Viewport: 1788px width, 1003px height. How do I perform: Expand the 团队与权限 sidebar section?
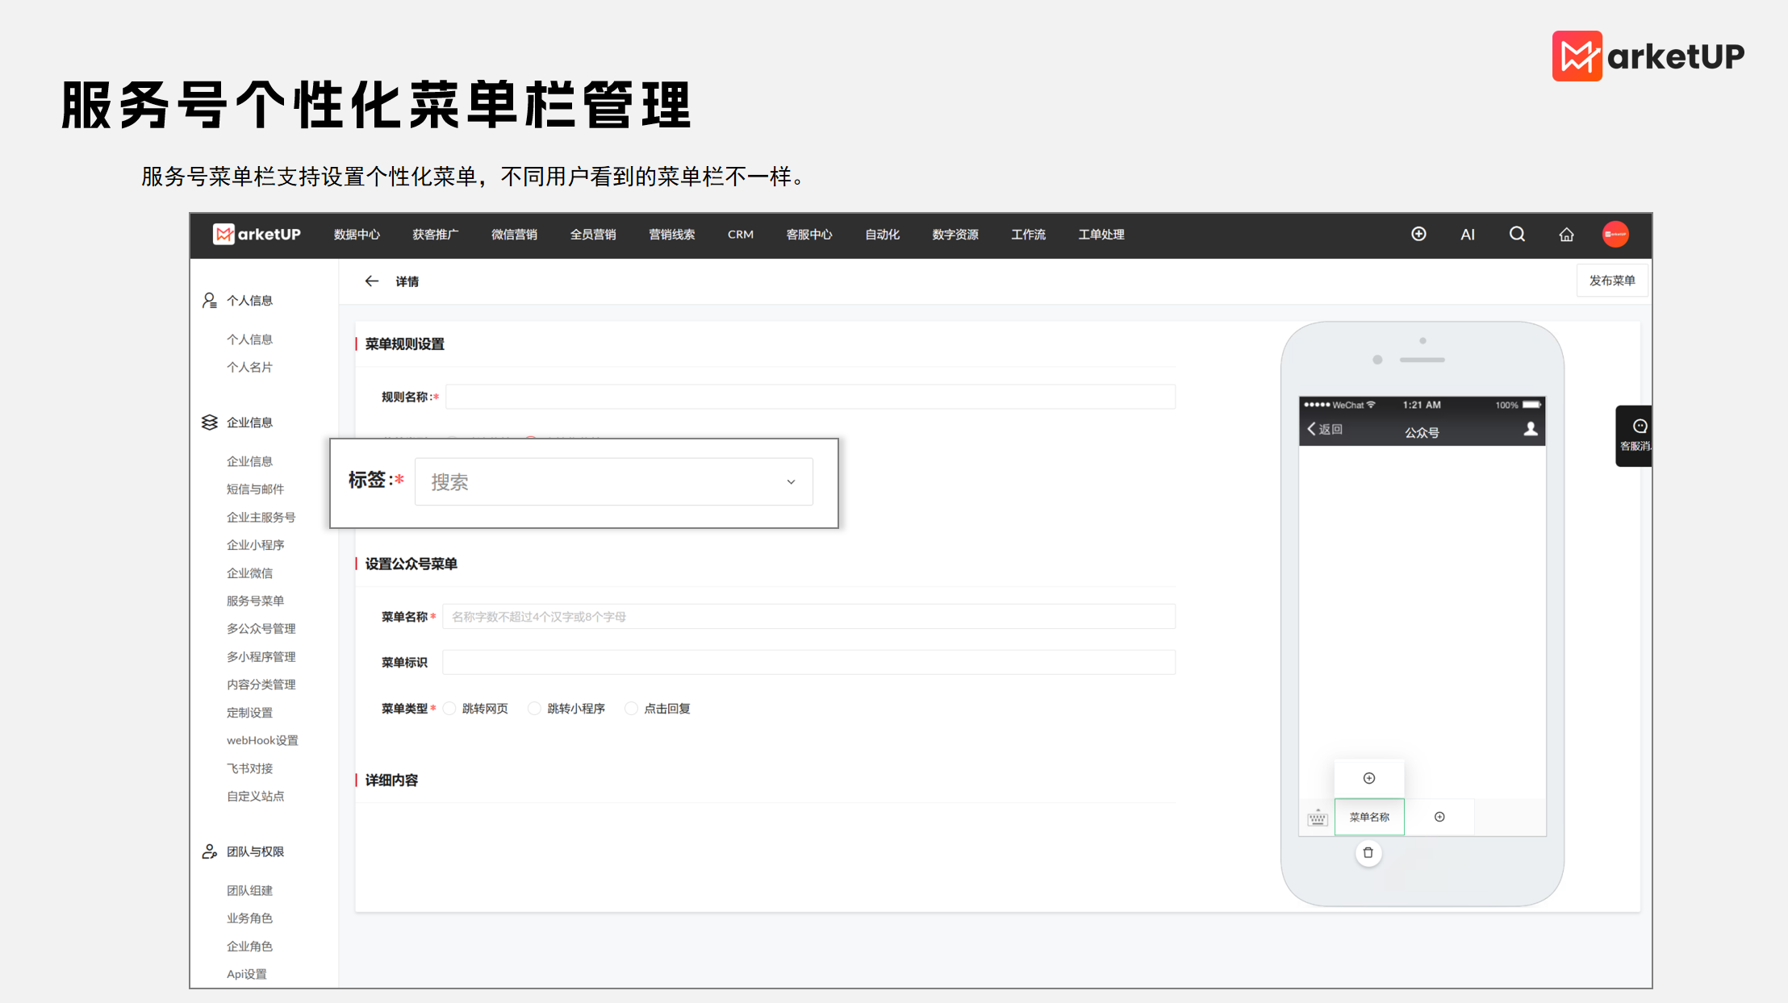click(x=255, y=851)
